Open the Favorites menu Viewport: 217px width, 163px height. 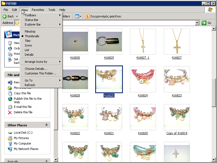(38, 10)
